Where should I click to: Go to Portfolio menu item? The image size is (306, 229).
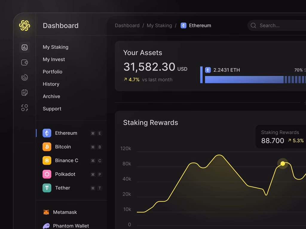tap(53, 72)
